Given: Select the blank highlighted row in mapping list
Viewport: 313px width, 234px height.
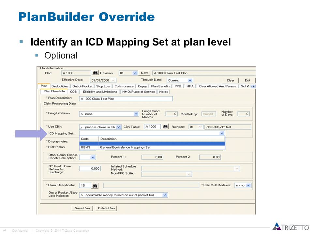Looking at the screenshot, I should point(152,143).
